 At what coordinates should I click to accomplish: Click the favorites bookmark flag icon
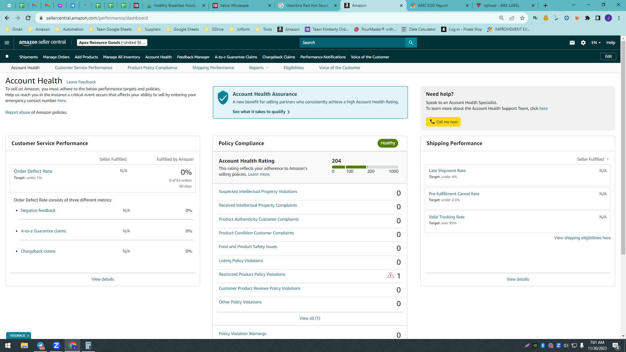click(x=7, y=57)
